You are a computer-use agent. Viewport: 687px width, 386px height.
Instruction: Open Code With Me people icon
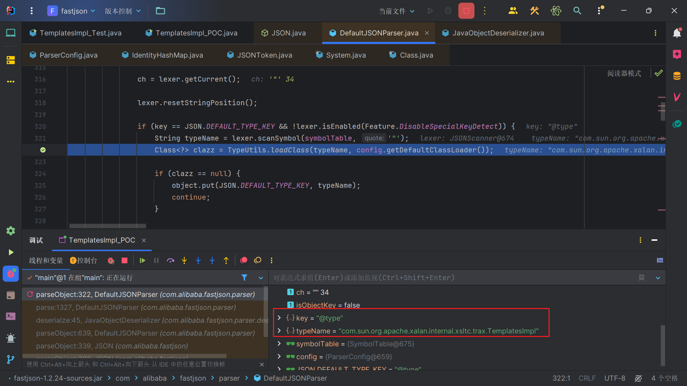513,11
